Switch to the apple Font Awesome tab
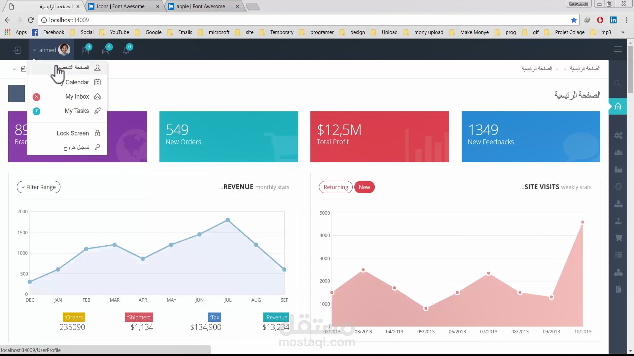634x356 pixels. [x=200, y=6]
